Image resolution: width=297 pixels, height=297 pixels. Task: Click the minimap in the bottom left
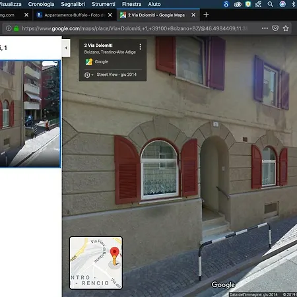tap(96, 263)
